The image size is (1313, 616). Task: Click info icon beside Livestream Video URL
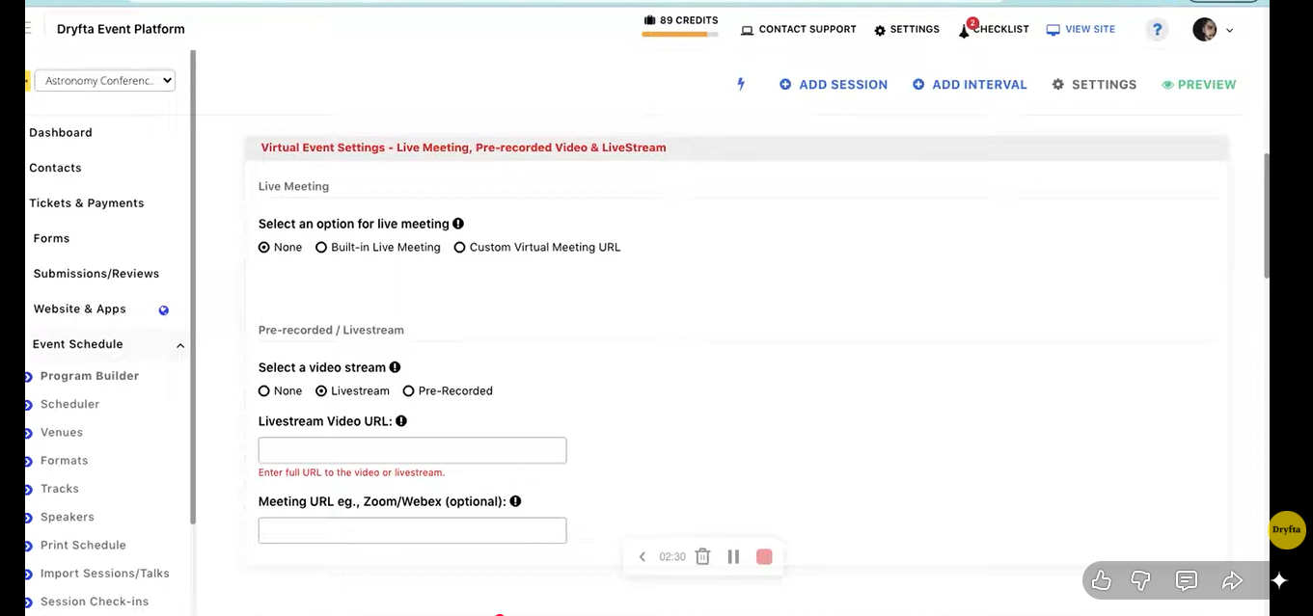[x=401, y=421]
